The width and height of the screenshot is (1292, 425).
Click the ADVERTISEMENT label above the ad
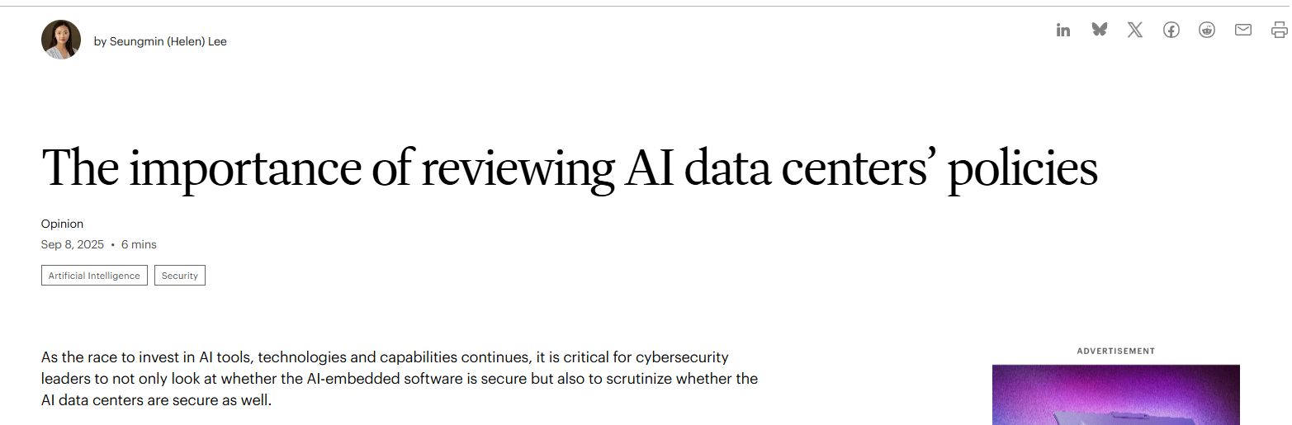pyautogui.click(x=1115, y=351)
